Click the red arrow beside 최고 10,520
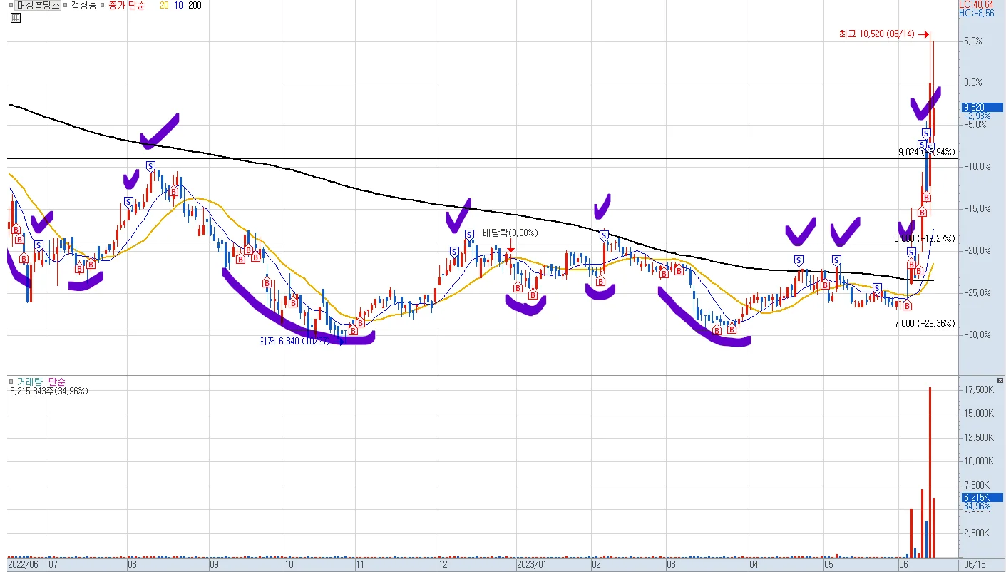Screen dimensions: 1006x572 [x=924, y=34]
